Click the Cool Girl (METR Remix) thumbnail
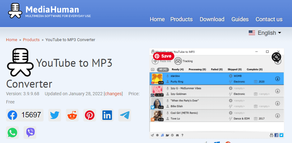This screenshot has height=143, width=292. pos(157,116)
